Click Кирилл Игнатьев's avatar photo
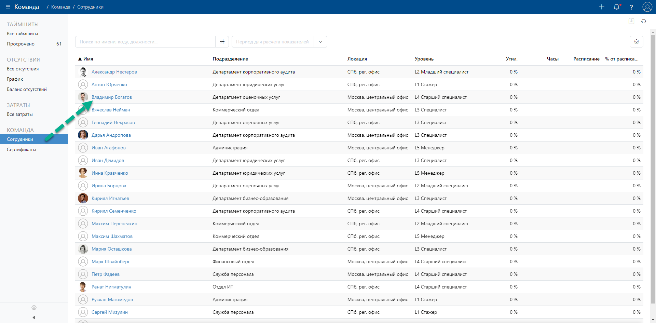The image size is (656, 323). (x=83, y=198)
